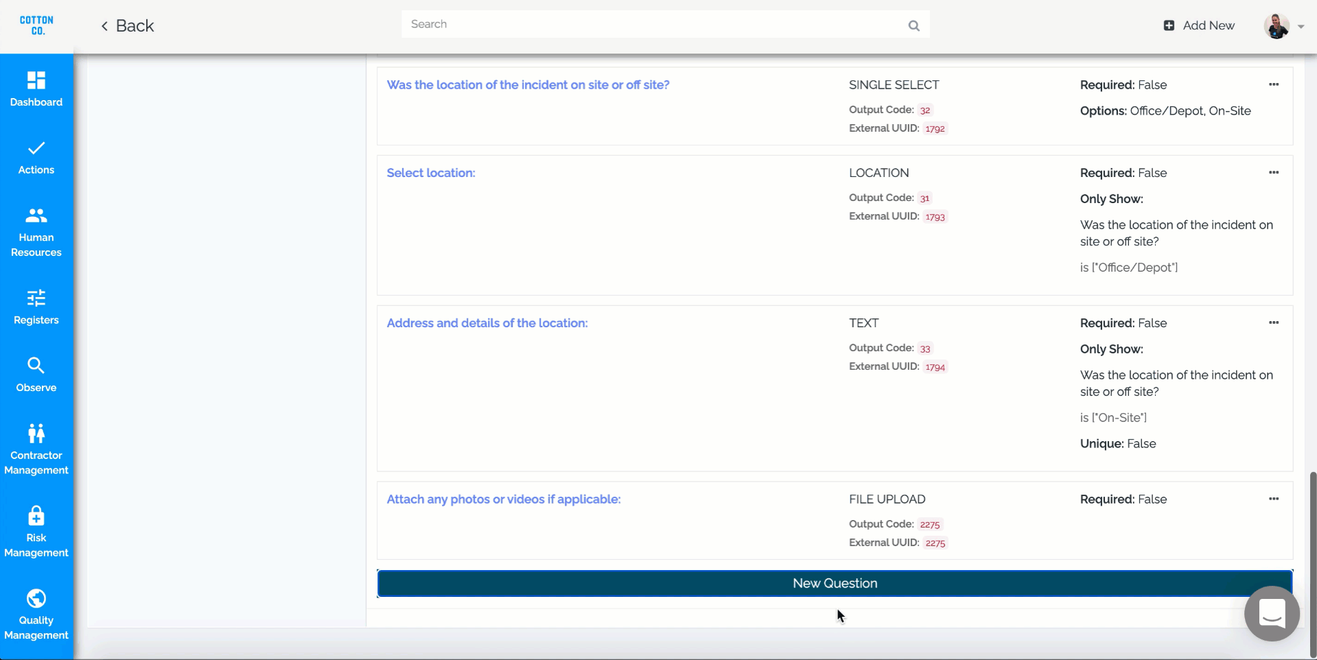The height and width of the screenshot is (660, 1317).
Task: Click into the Search input field
Action: 652,25
